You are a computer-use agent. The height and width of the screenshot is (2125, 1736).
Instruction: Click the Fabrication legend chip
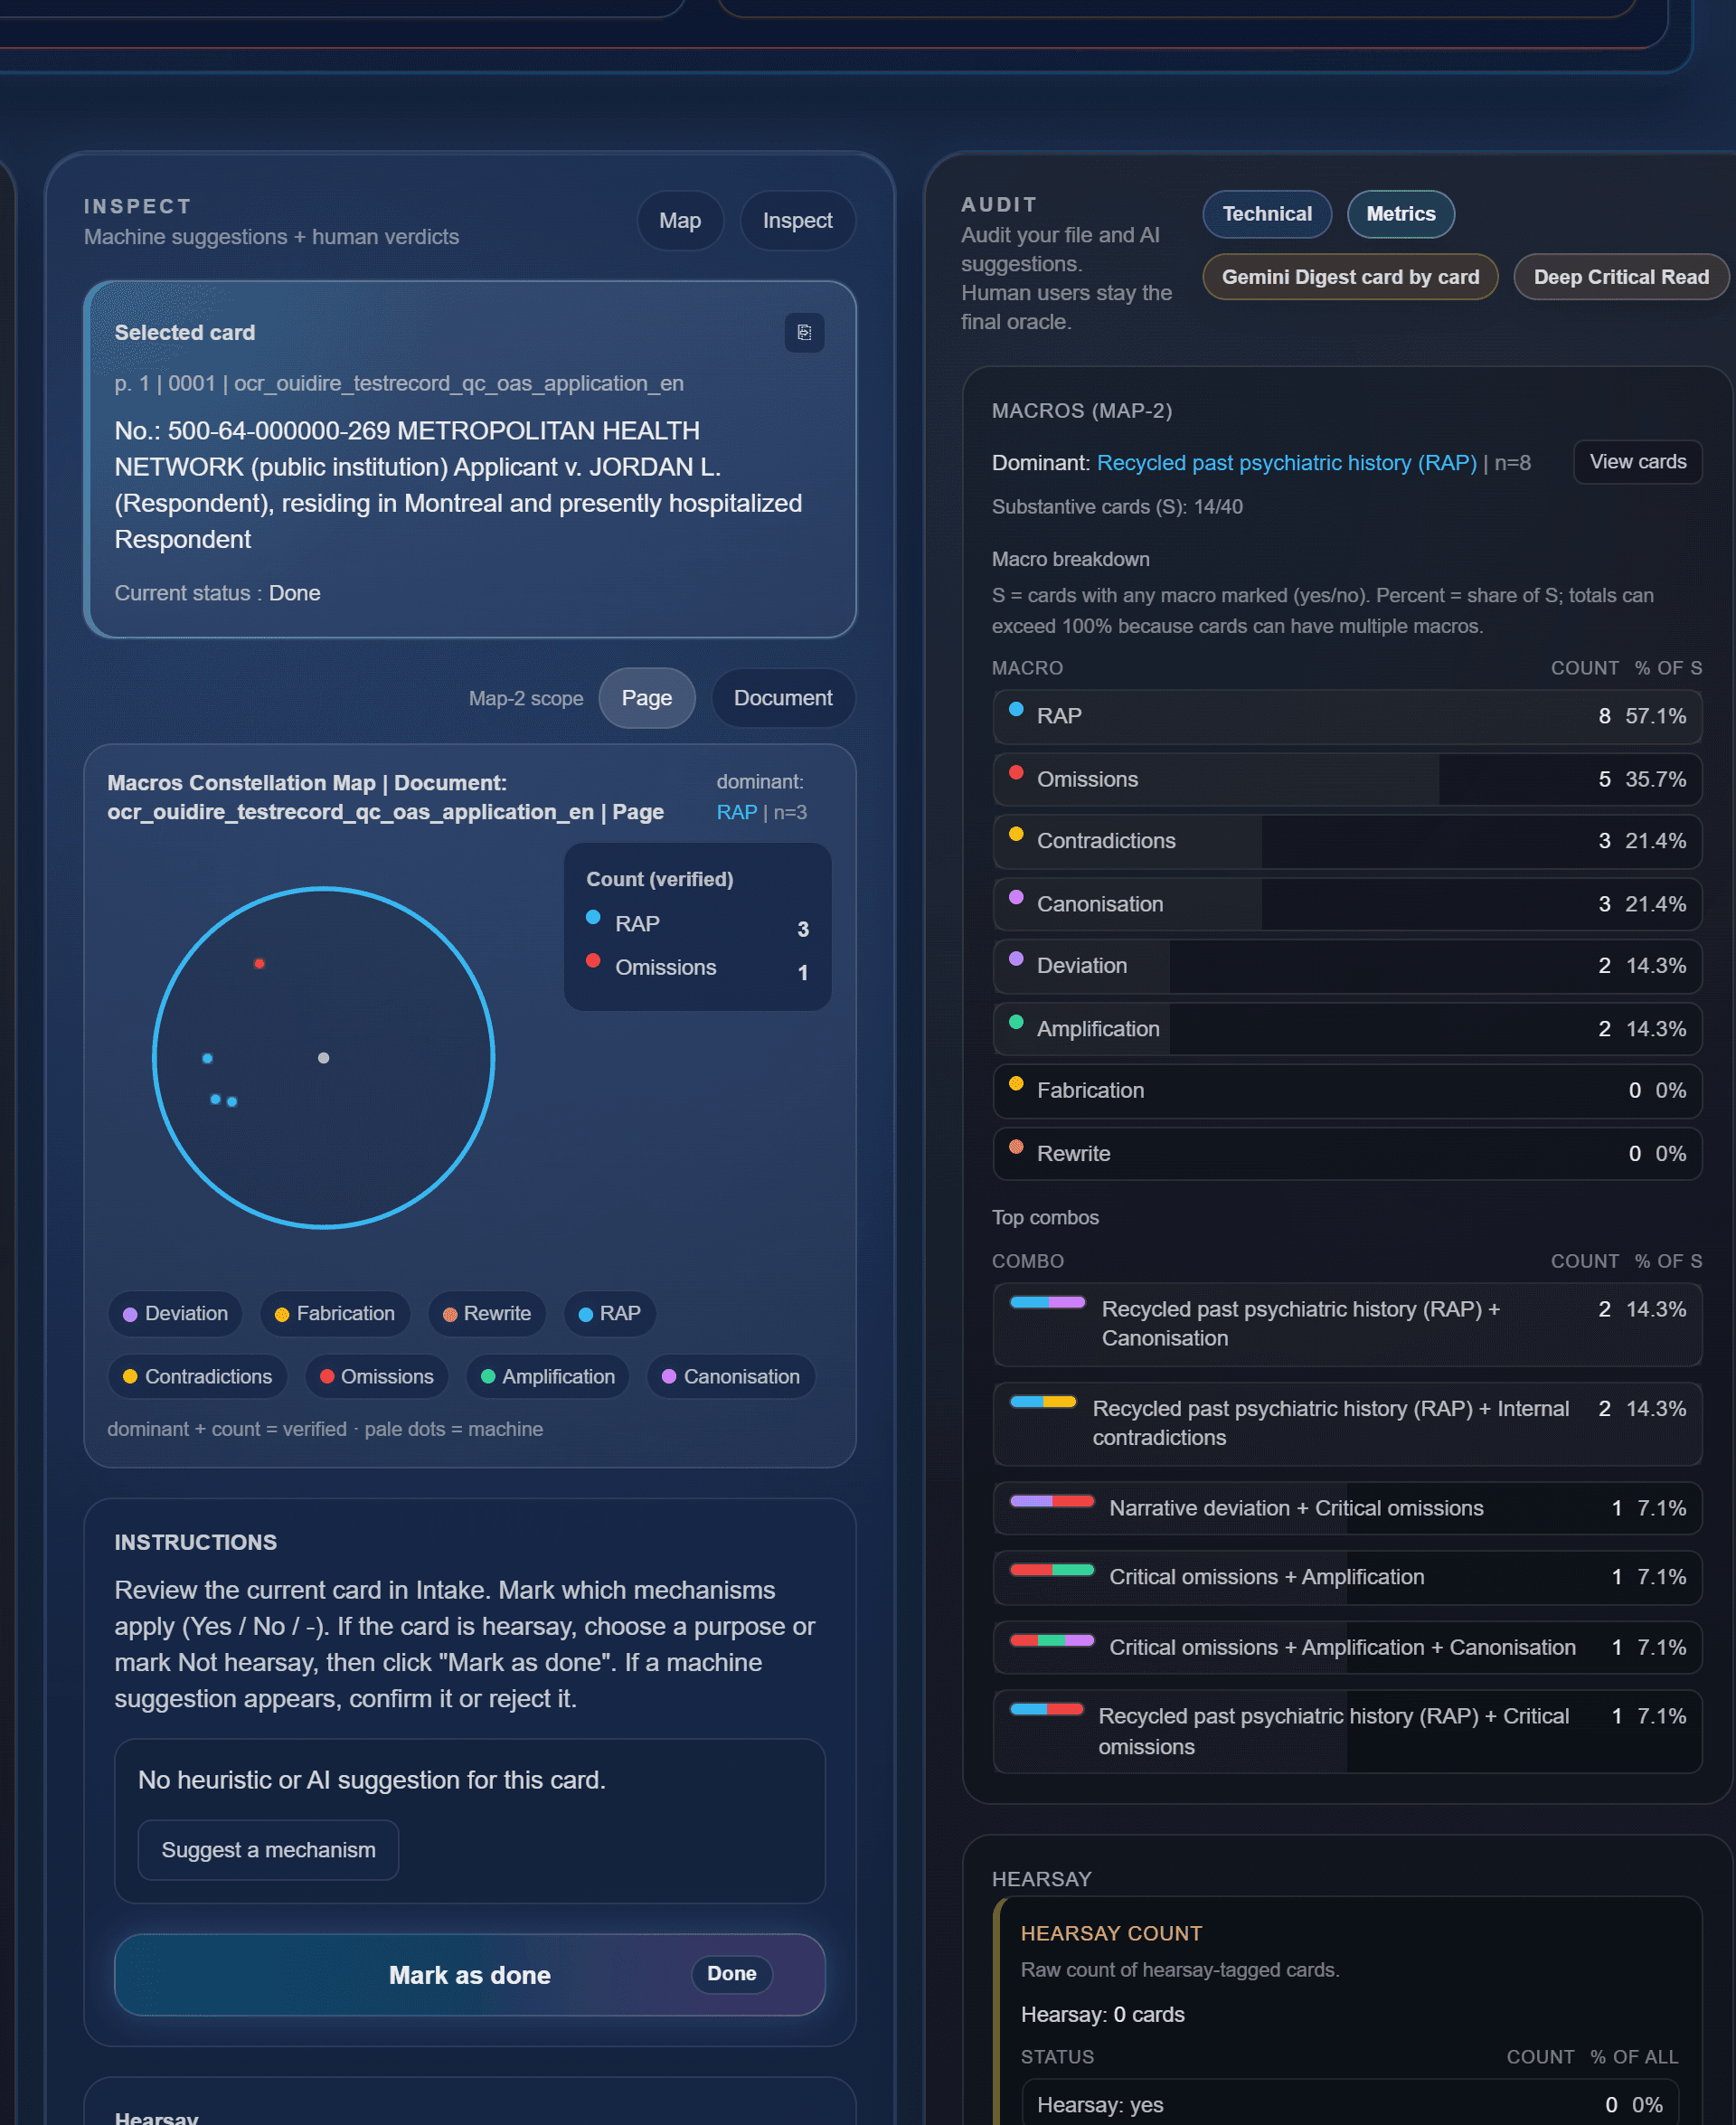(335, 1314)
